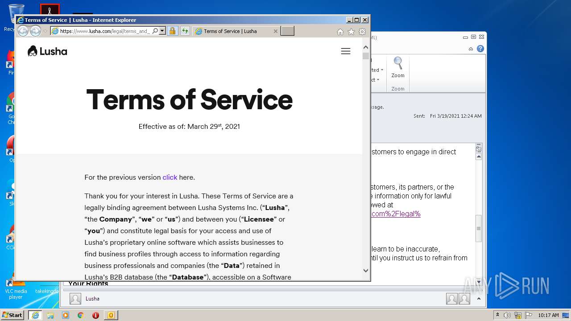Click second contact avatar at pane right

pyautogui.click(x=464, y=299)
